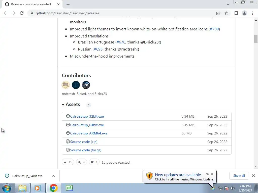Open the Chrome three-dot menu

coord(252,13)
